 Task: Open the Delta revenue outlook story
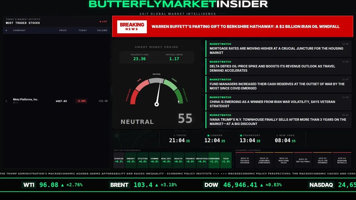pyautogui.click(x=279, y=66)
